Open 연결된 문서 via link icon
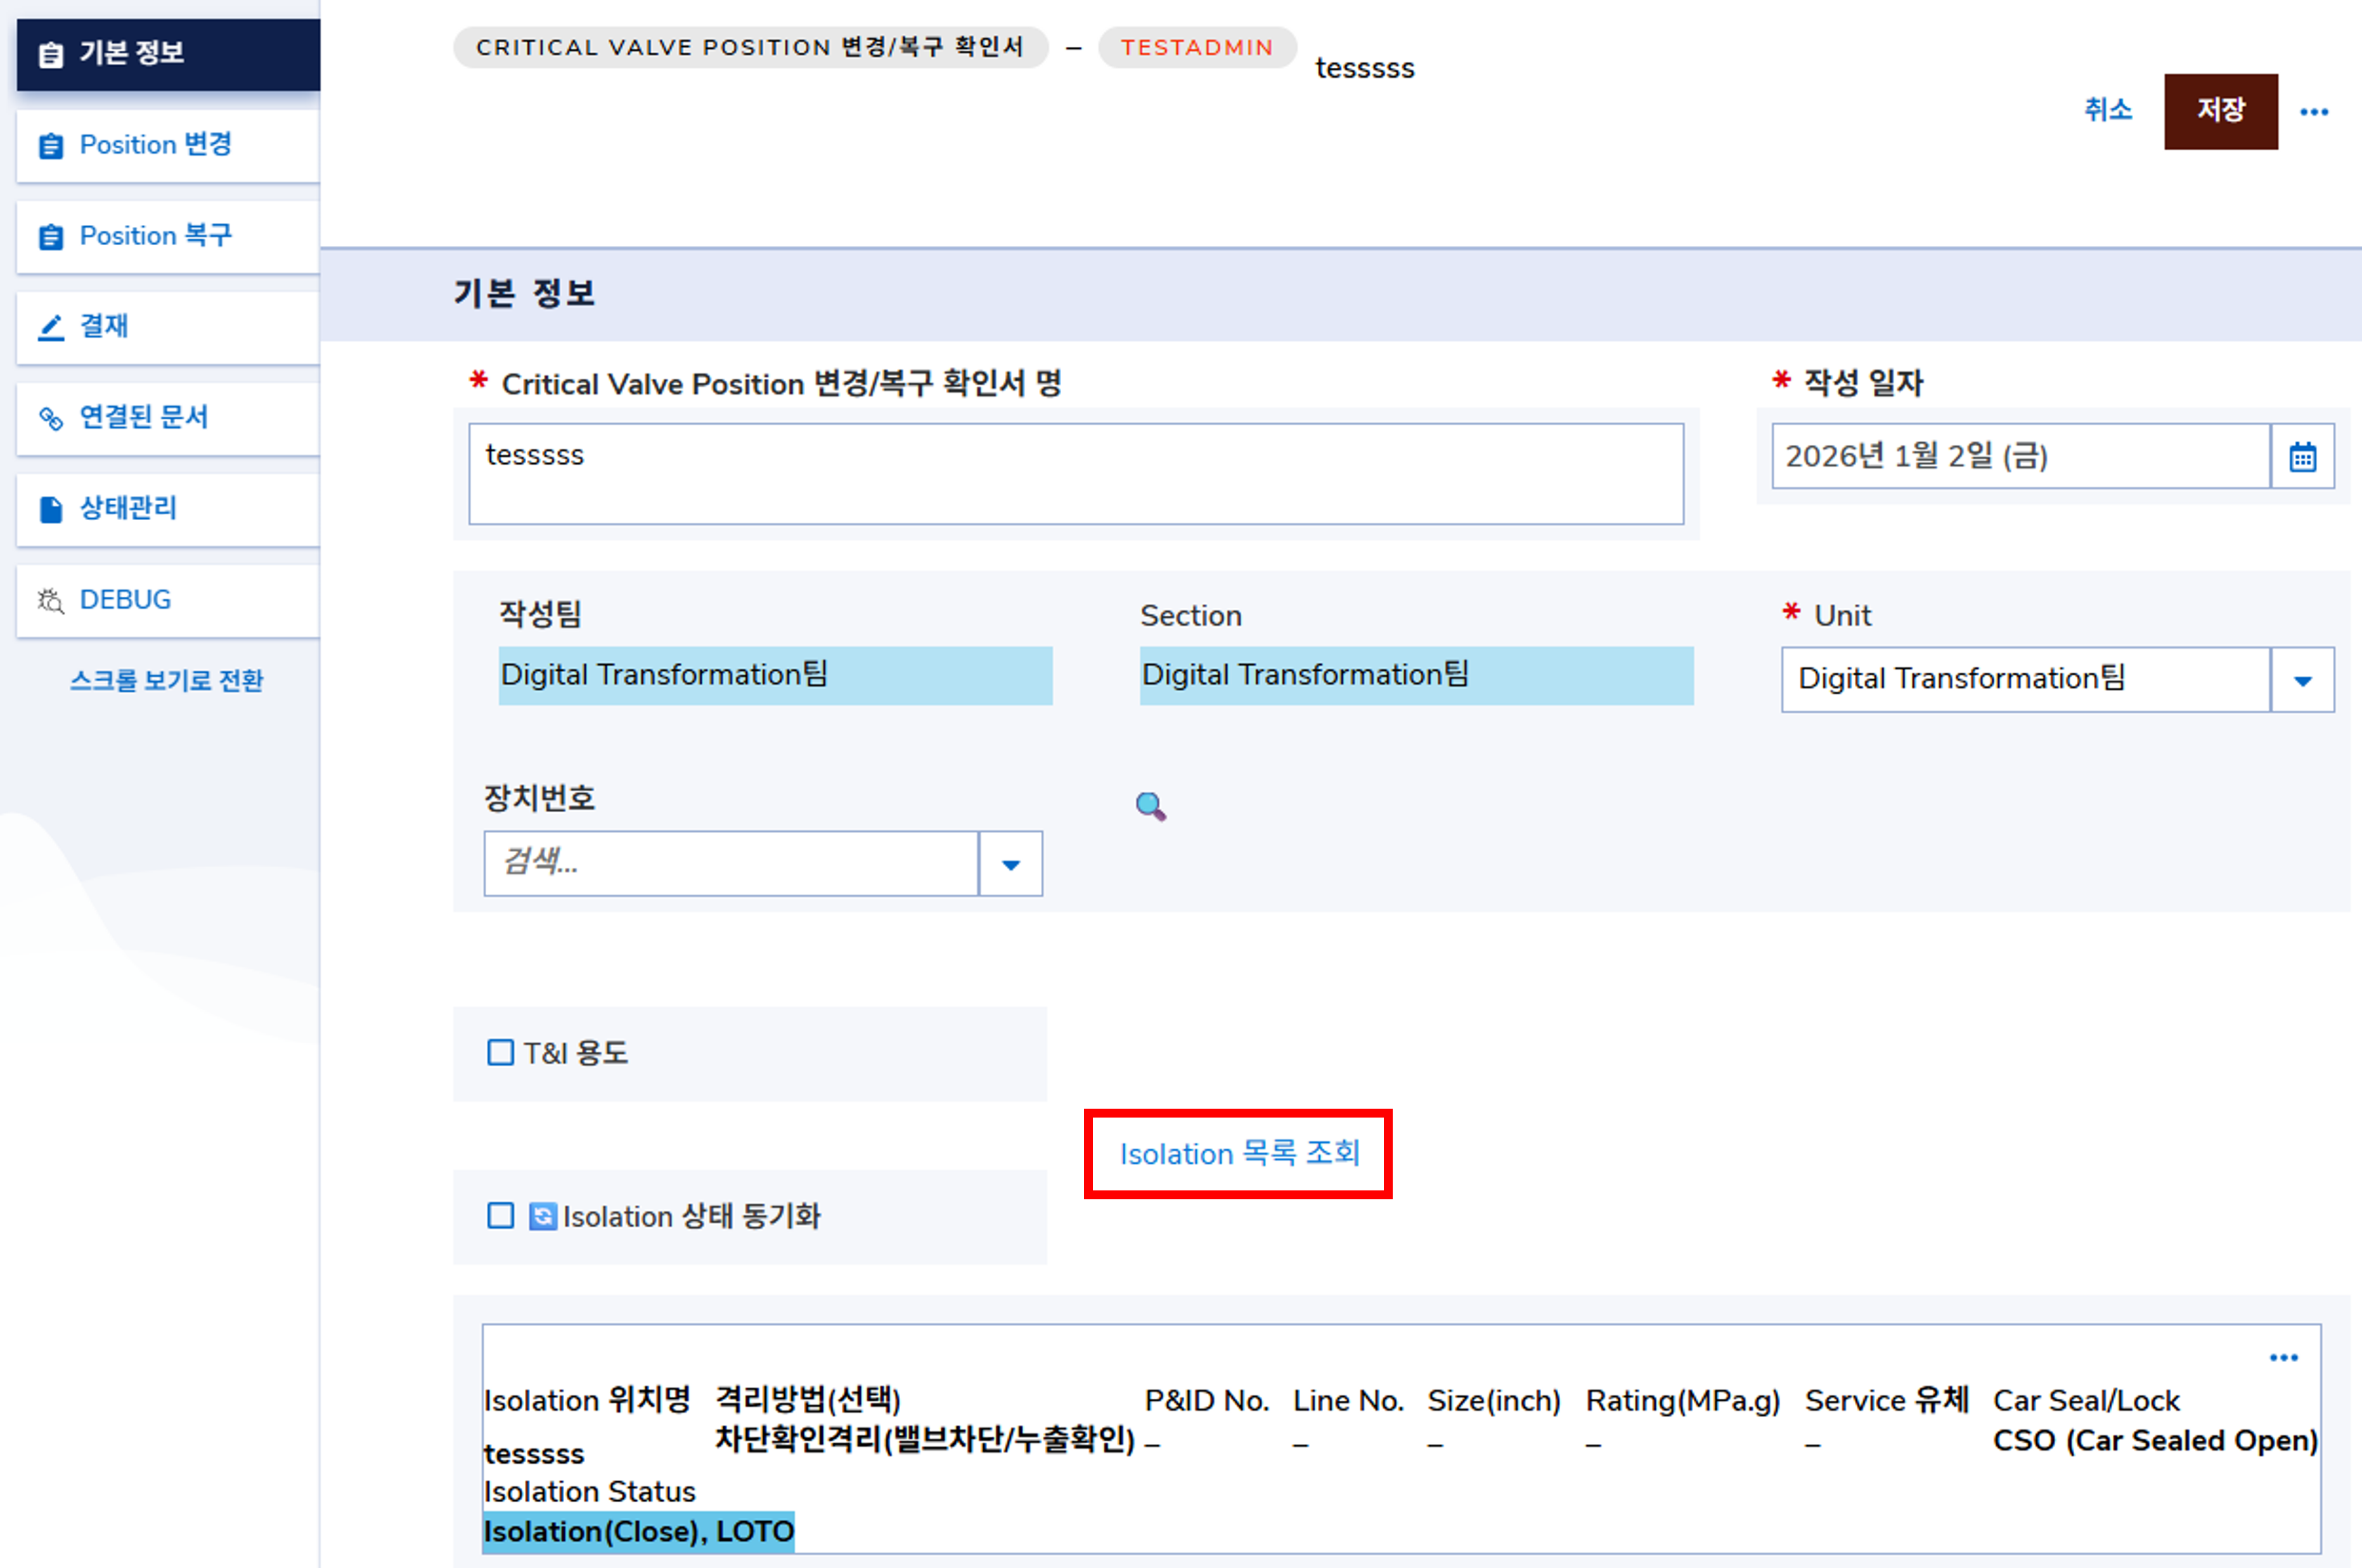 (x=51, y=418)
